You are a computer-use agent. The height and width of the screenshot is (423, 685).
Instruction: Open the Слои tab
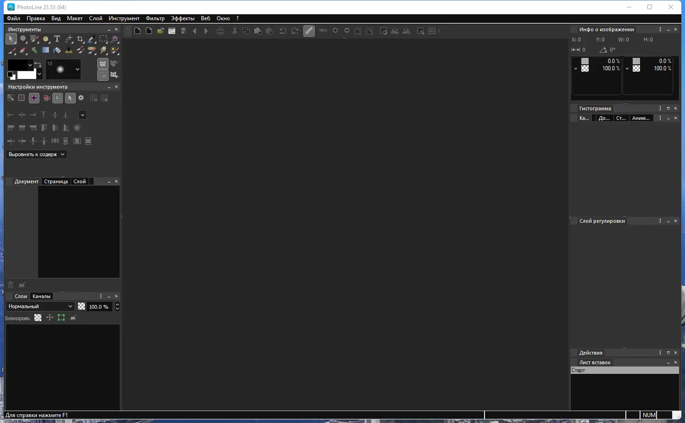[21, 296]
